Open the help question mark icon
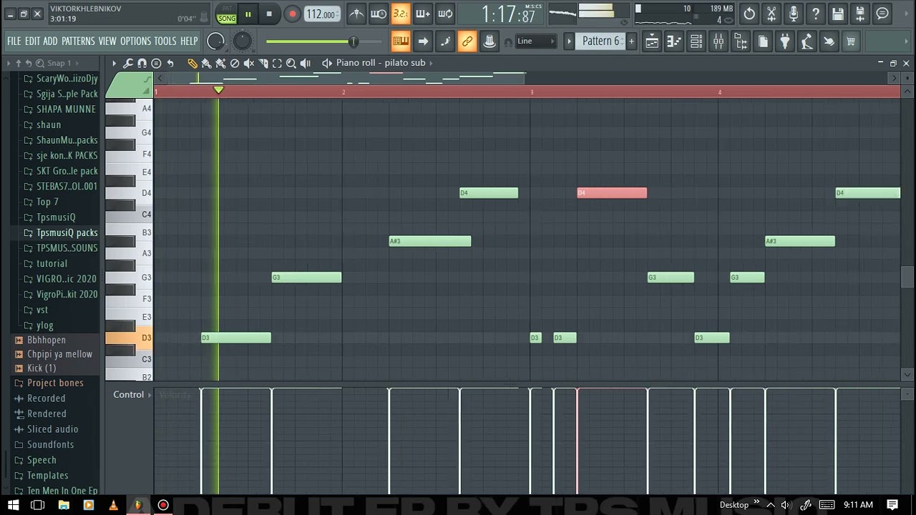Screen dimensions: 916x515 pos(816,14)
